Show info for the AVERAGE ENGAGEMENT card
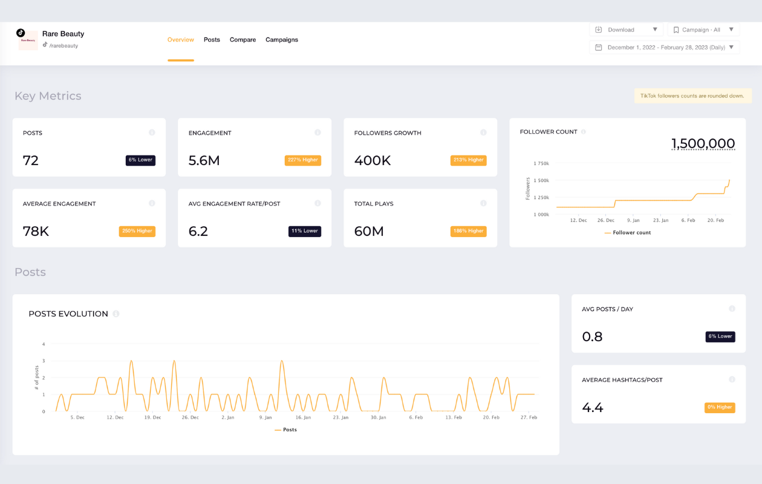Screen dimensions: 762x484 (x=152, y=203)
